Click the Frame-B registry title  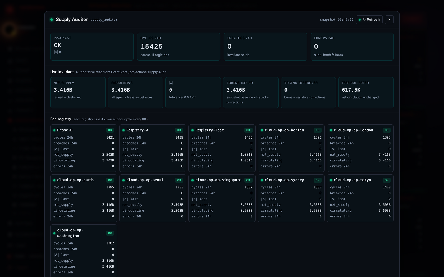[x=65, y=130]
